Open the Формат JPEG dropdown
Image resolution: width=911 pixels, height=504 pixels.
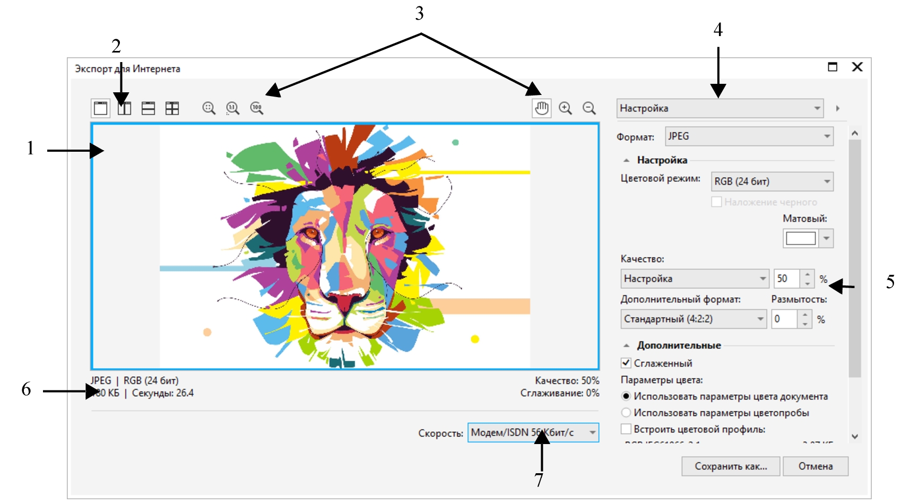(x=749, y=136)
